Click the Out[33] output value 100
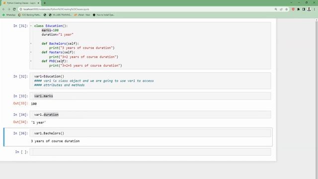318x179 pixels. (x=34, y=104)
